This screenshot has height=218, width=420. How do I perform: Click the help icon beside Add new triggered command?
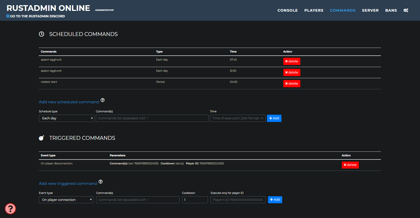tap(101, 182)
